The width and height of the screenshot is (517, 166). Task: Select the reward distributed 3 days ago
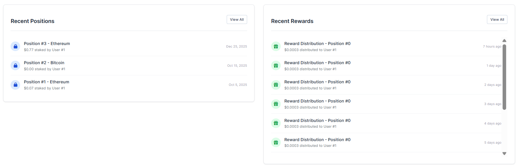click(317, 101)
